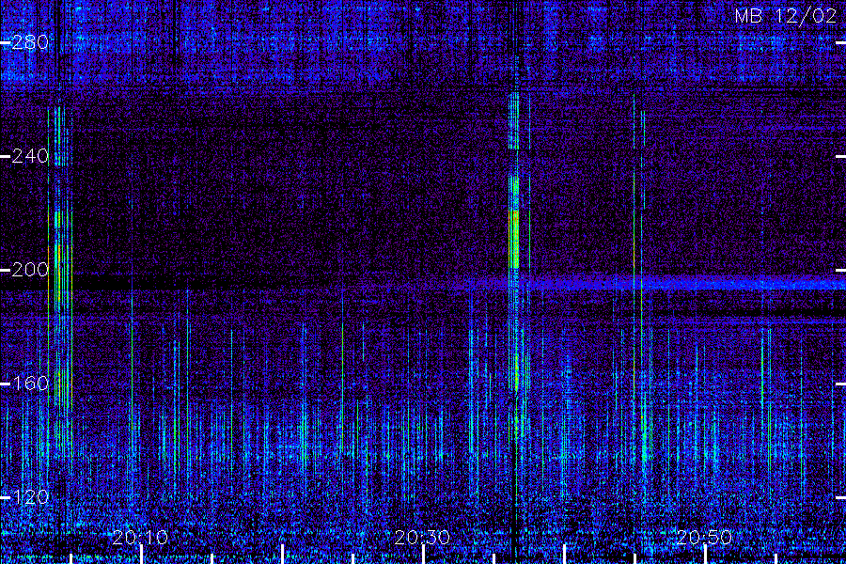The image size is (846, 564).
Task: Click the 160 frequency axis label
Action: point(30,384)
